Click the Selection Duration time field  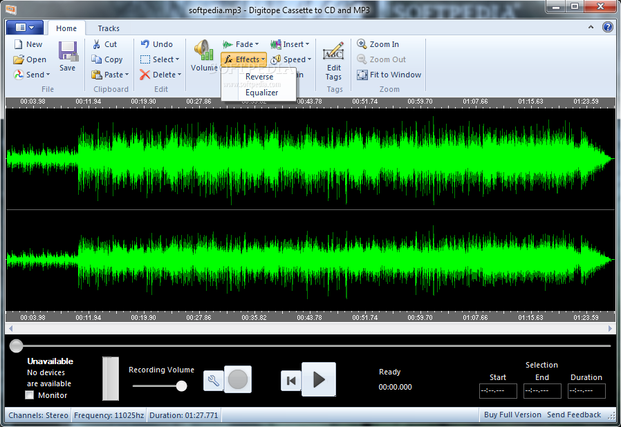(x=586, y=391)
